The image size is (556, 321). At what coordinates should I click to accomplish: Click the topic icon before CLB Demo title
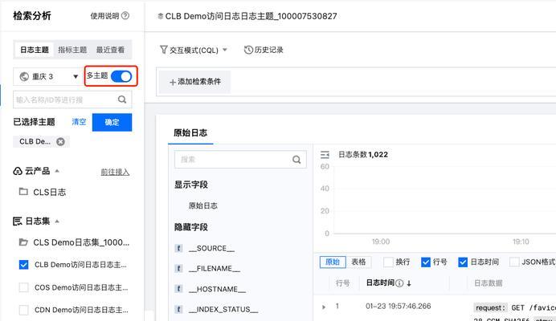[161, 16]
